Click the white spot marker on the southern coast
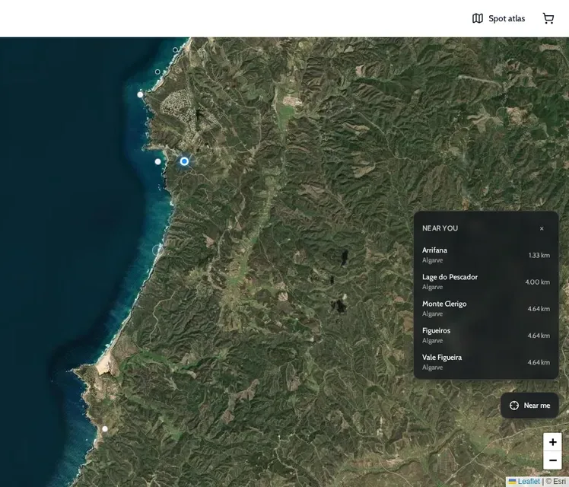This screenshot has height=487, width=569. [105, 429]
